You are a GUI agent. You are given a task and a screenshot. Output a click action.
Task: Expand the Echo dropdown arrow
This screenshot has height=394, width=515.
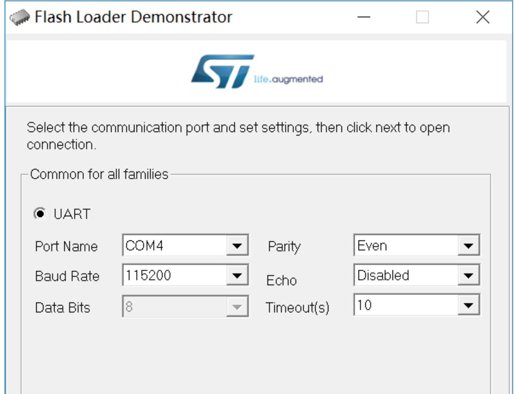[x=469, y=275]
